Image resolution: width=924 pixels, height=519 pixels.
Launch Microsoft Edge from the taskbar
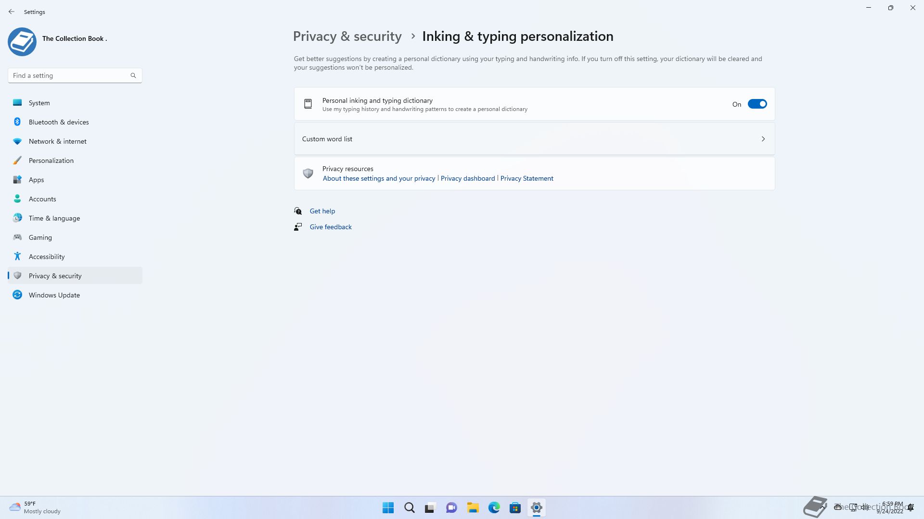coord(494,507)
